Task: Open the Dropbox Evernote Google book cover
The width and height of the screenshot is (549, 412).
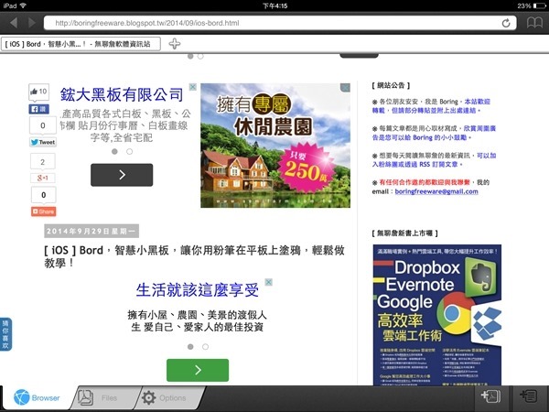Action: [437, 315]
